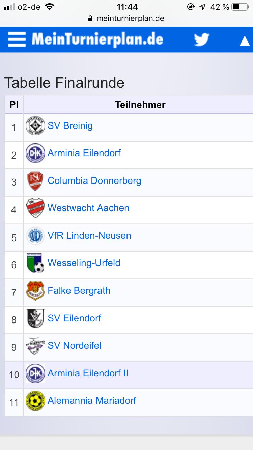Tap the meinturnierplan.de address bar
This screenshot has width=253, height=450.
[x=126, y=18]
